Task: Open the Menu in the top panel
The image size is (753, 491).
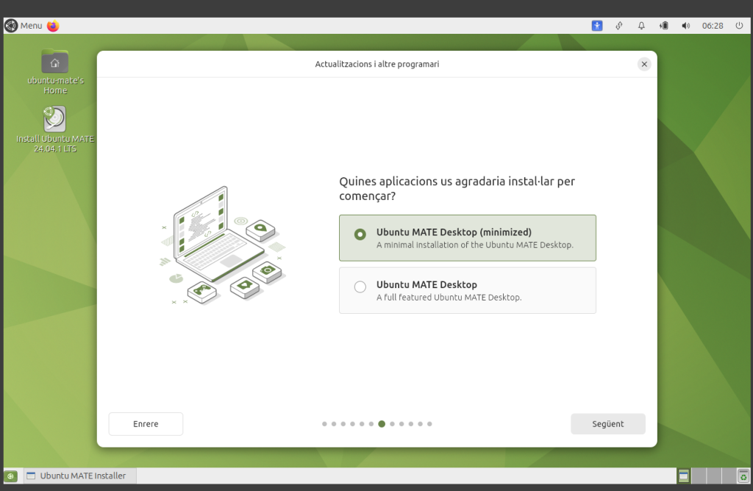Action: 24,26
